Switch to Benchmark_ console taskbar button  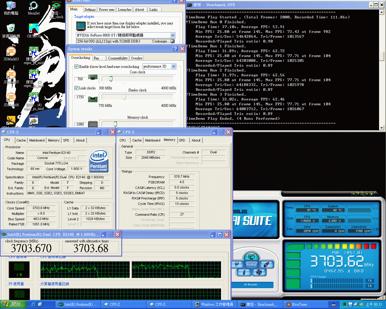coord(260,304)
